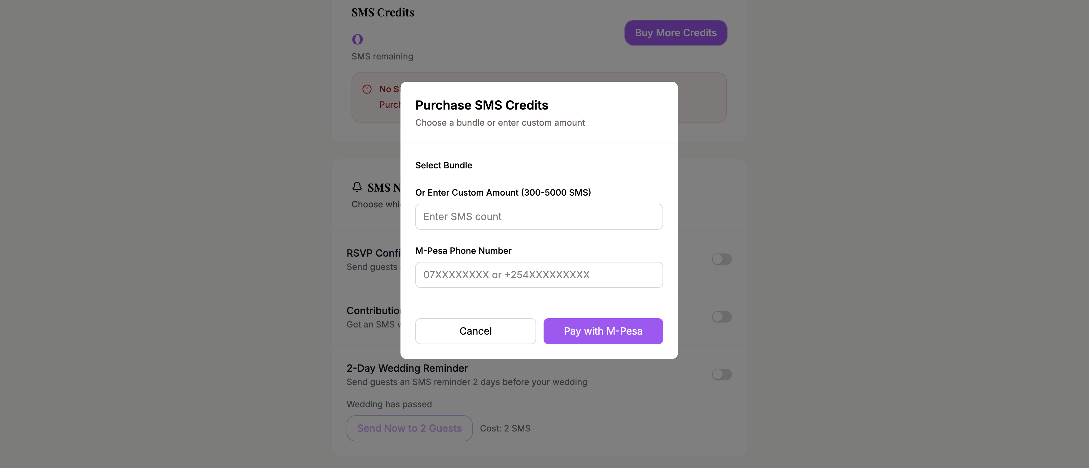The width and height of the screenshot is (1089, 468).
Task: Click the Cost: 2 SMS label
Action: coord(505,428)
